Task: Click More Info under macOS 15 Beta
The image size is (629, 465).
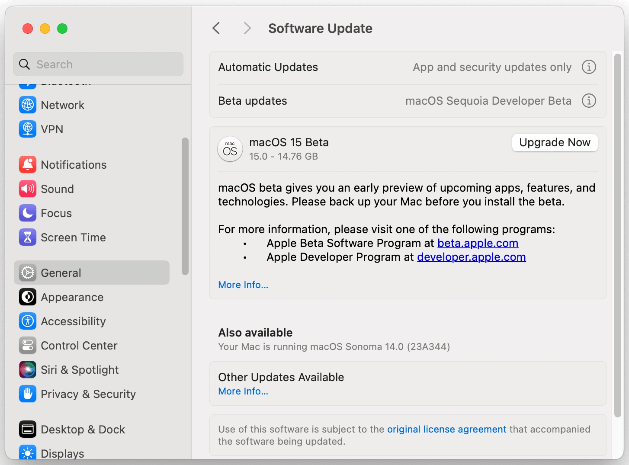Action: 243,285
